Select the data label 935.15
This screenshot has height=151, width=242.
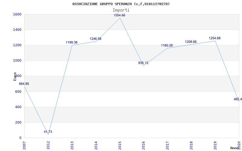143,63
